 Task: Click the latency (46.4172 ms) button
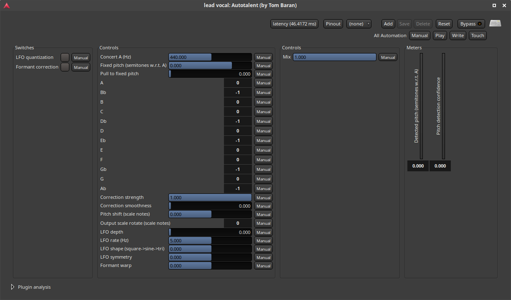click(x=295, y=24)
